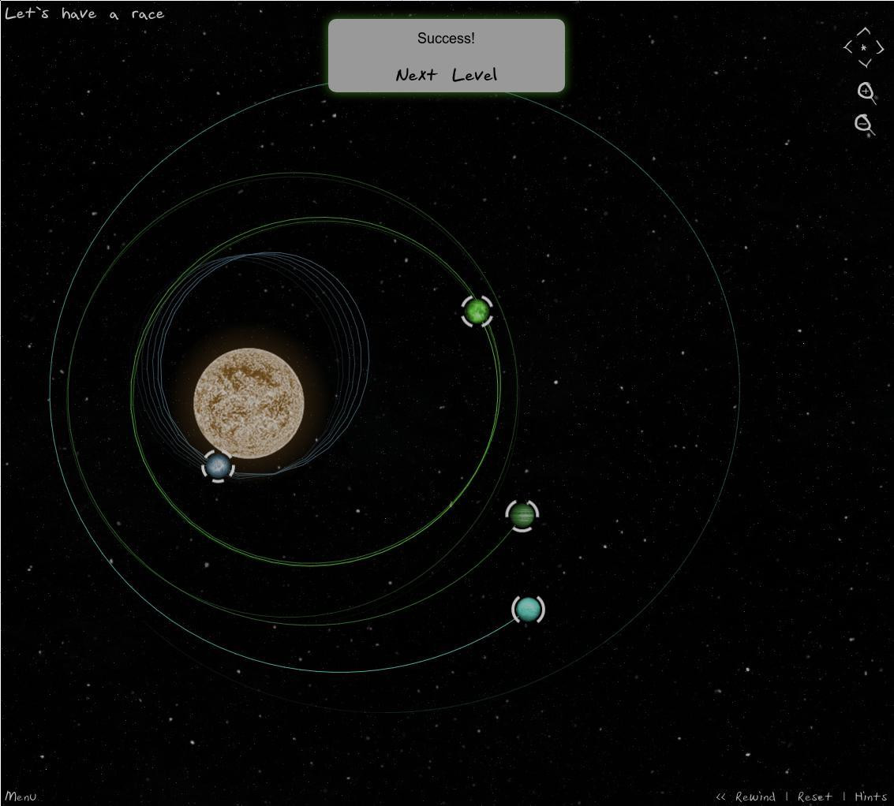Click the Next Level button
The width and height of the screenshot is (894, 806).
pos(447,75)
